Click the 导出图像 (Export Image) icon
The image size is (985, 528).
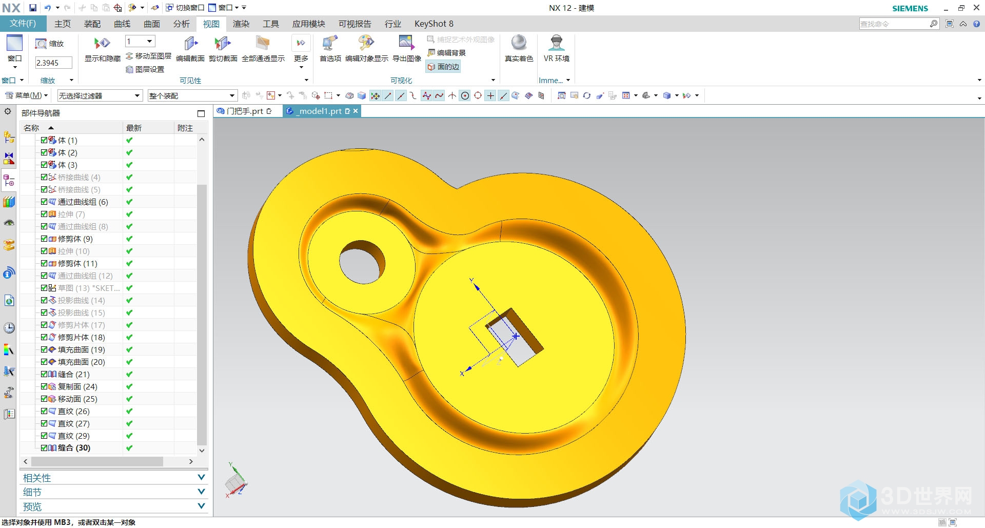pos(406,44)
